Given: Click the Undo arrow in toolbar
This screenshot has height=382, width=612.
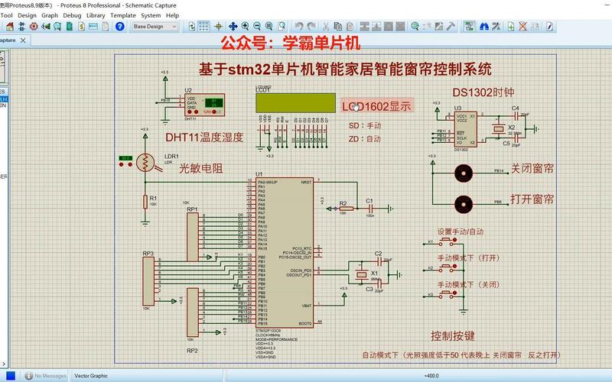Looking at the screenshot, I should pos(298,26).
